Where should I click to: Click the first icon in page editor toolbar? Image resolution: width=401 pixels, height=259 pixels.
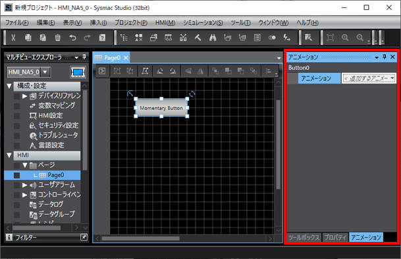point(102,71)
